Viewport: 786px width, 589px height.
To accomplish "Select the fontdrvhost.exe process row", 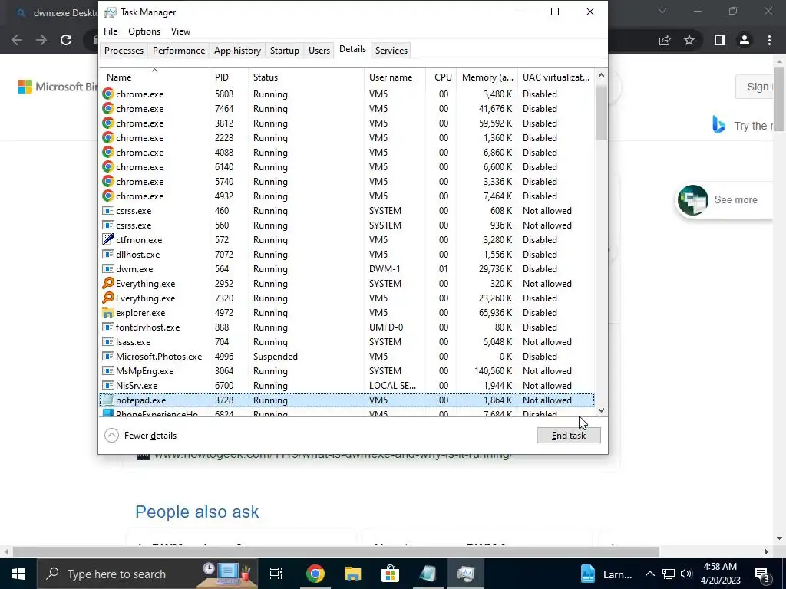I will (x=347, y=327).
